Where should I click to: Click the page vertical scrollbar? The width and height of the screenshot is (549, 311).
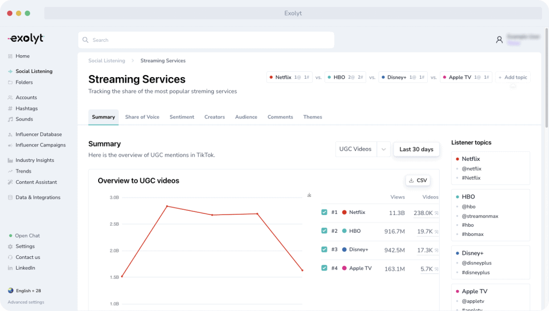pyautogui.click(x=546, y=77)
